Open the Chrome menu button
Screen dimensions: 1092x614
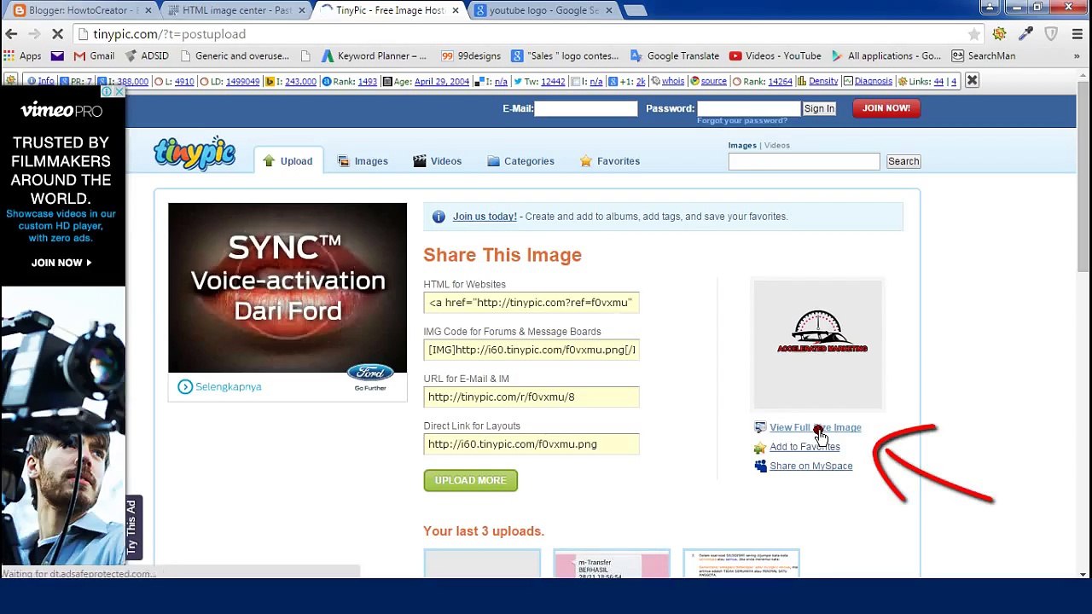[1077, 34]
